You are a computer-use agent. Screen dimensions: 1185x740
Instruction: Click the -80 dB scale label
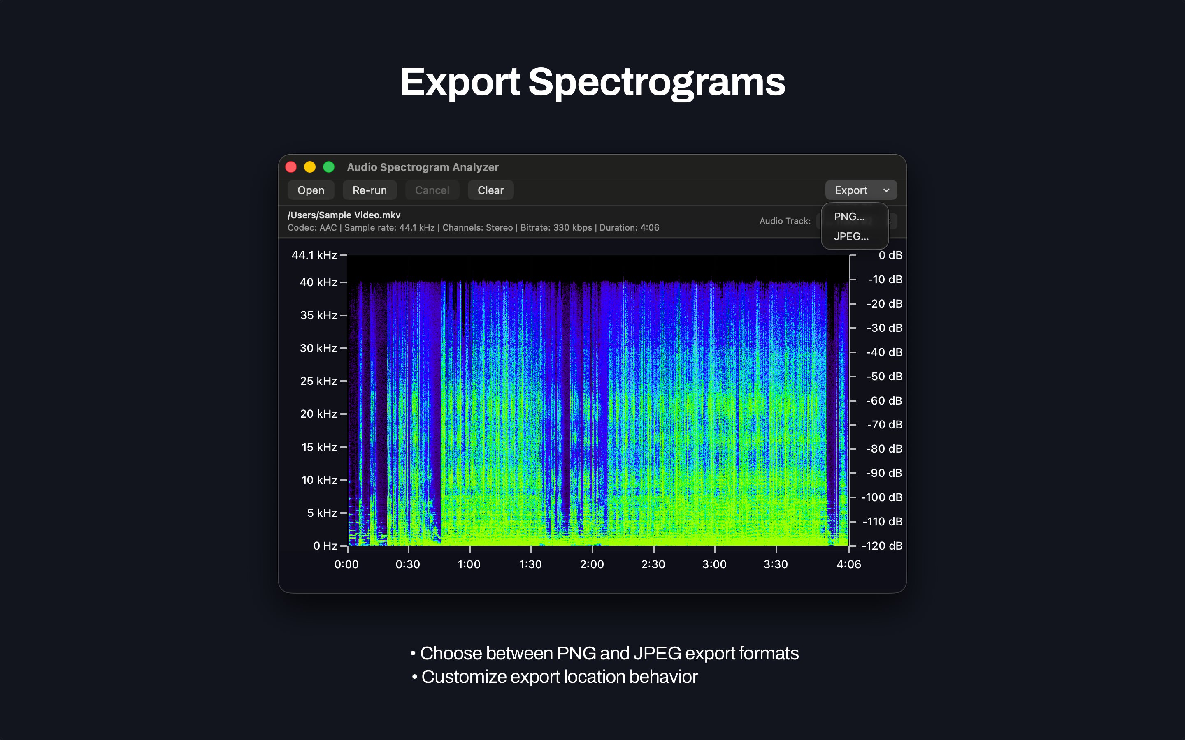[884, 449]
